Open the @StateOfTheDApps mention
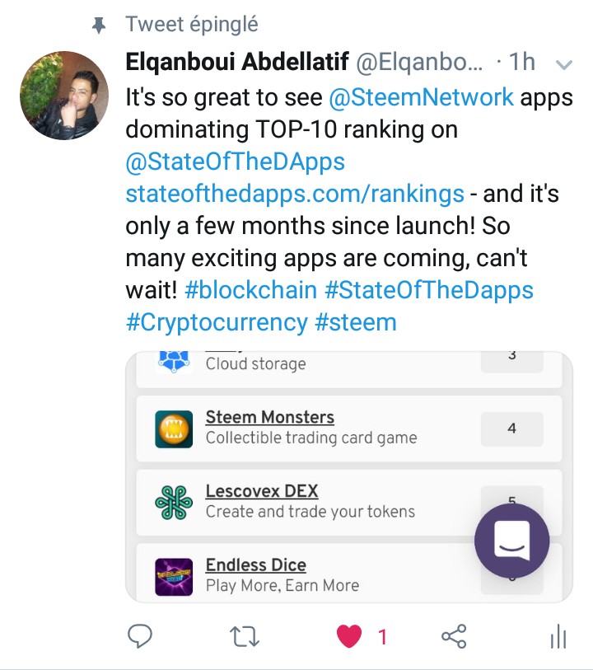 point(236,162)
